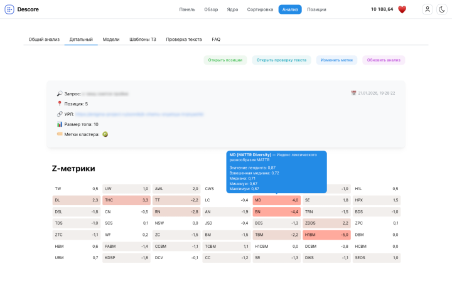Switch to the Общий анализ tab
The width and height of the screenshot is (452, 283).
44,39
